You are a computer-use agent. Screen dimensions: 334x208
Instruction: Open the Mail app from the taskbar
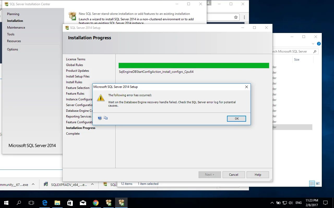coord(83,203)
